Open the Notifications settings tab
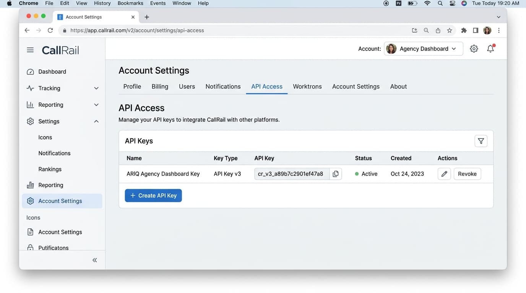This screenshot has height=293, width=526. (x=223, y=87)
